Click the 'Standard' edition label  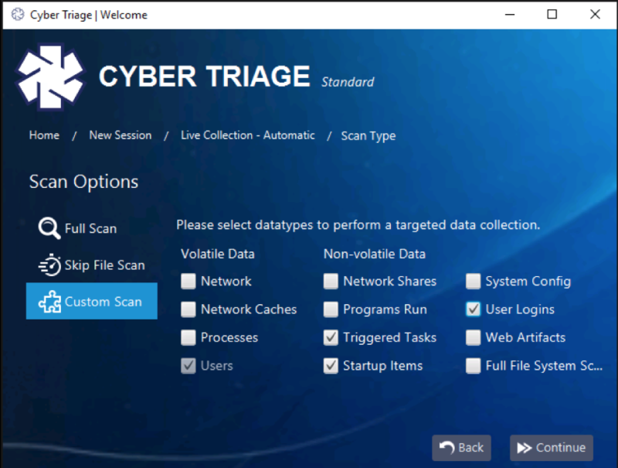pyautogui.click(x=348, y=82)
